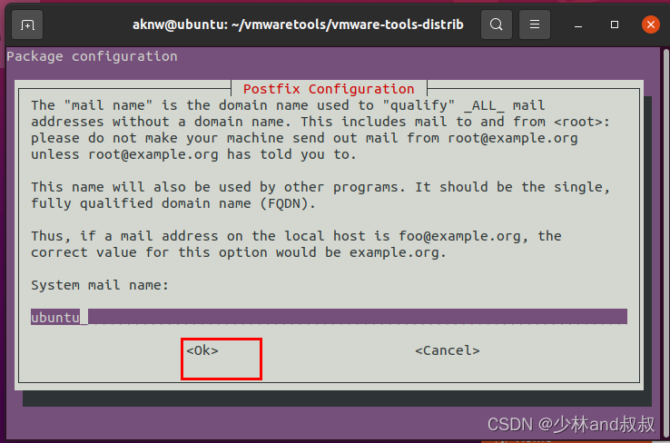The image size is (670, 443).
Task: Click the terminal window title text
Action: point(298,25)
